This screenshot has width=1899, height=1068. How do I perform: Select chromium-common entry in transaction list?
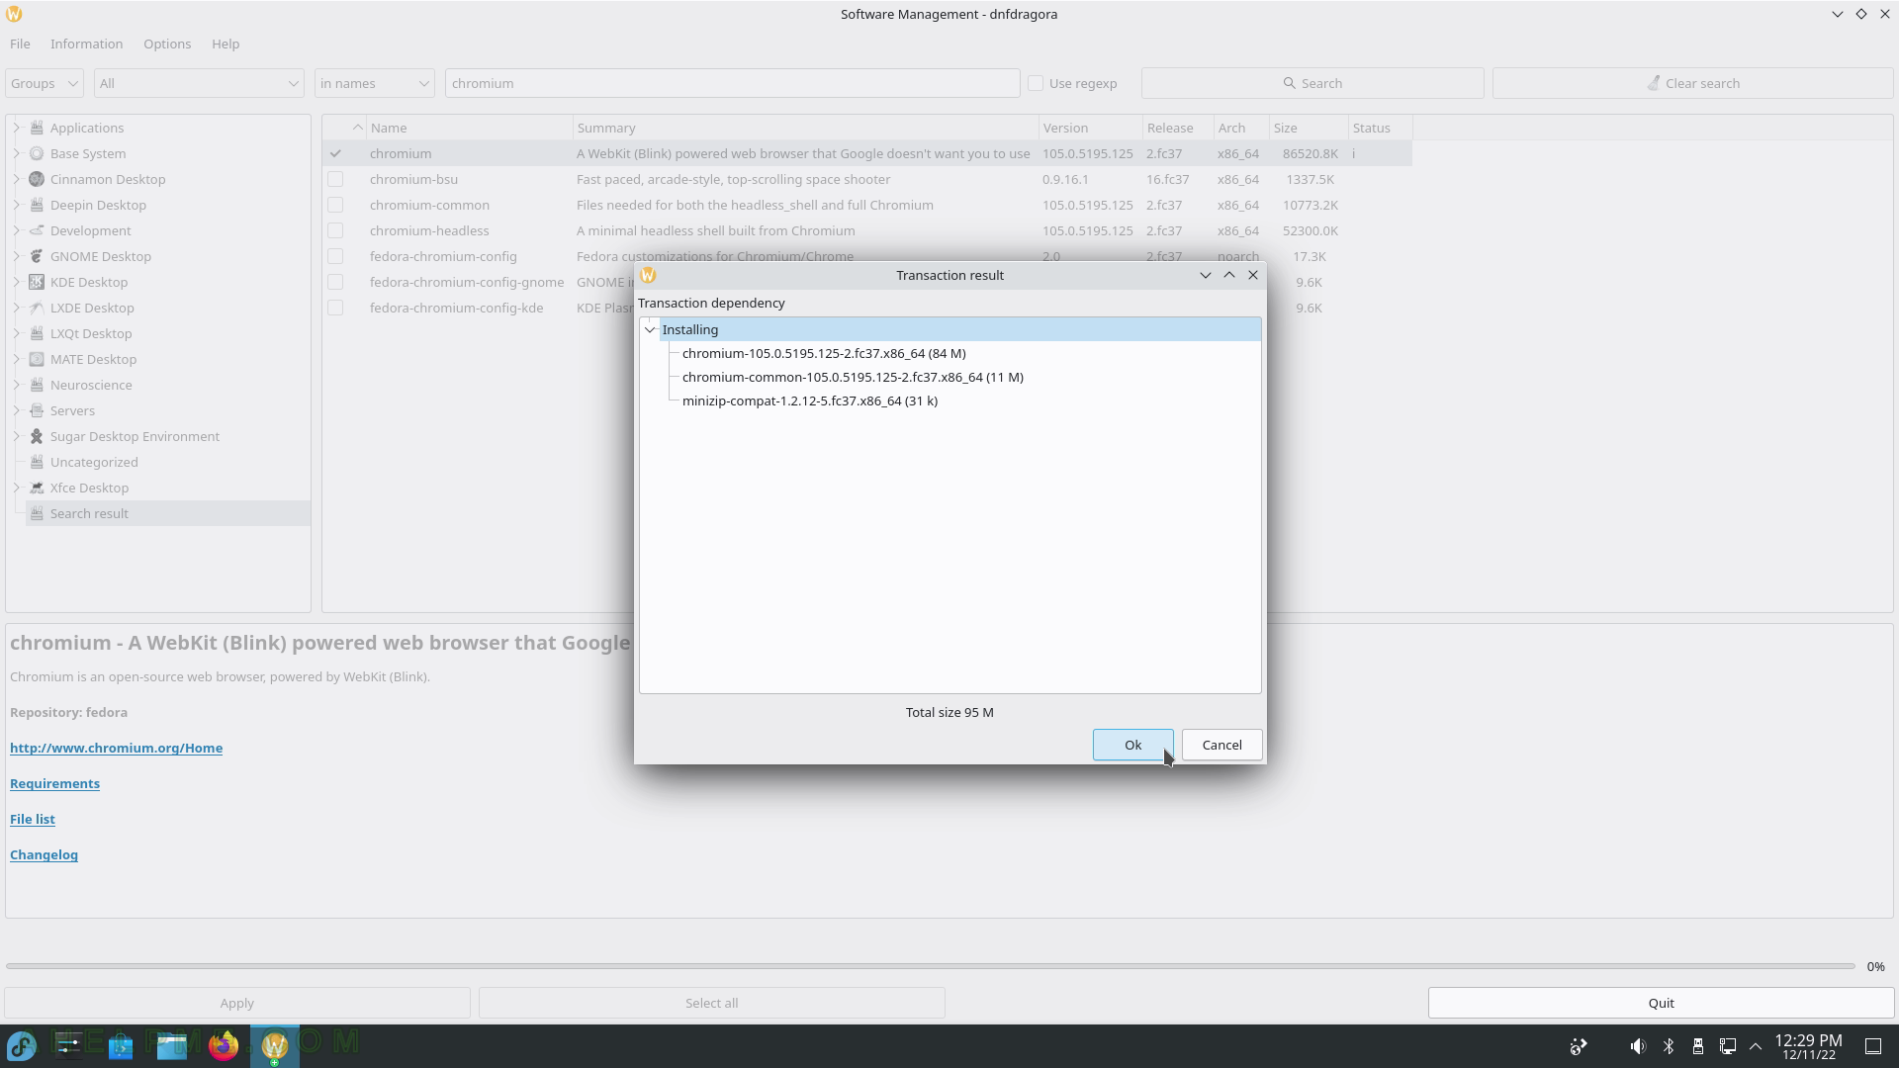[x=853, y=377]
